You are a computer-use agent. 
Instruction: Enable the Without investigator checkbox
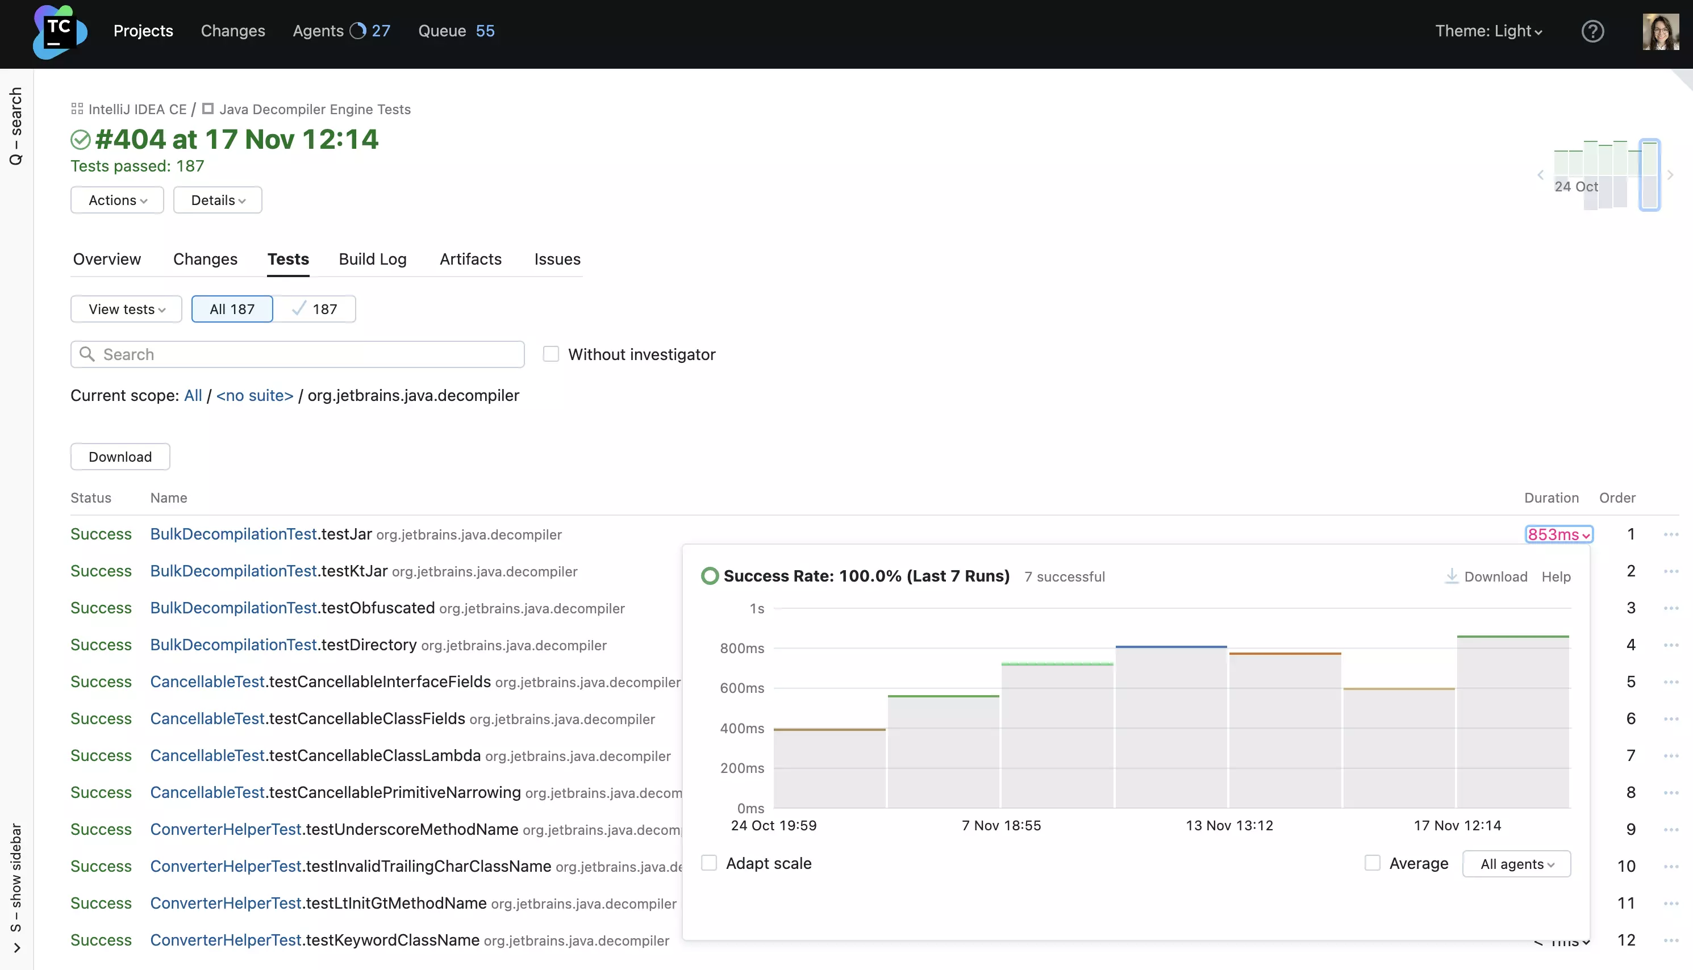(x=551, y=354)
